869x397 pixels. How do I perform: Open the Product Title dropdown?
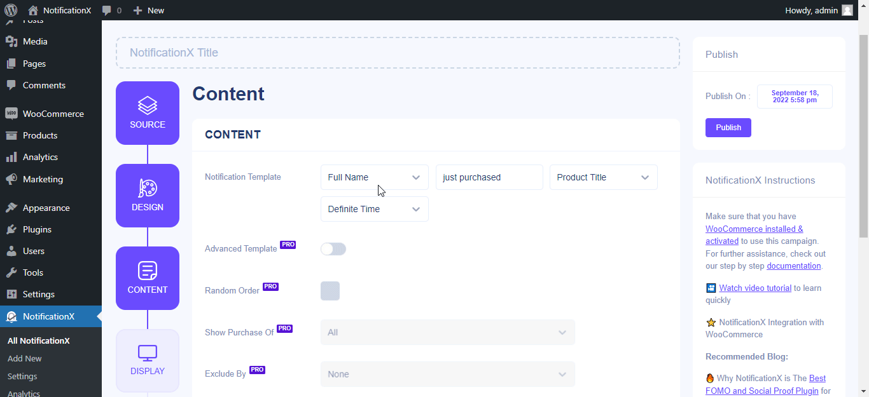[604, 177]
